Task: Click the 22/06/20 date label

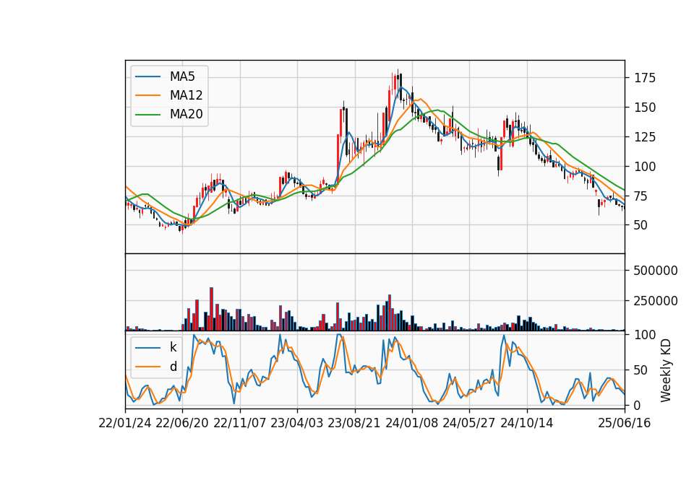Action: pos(182,424)
